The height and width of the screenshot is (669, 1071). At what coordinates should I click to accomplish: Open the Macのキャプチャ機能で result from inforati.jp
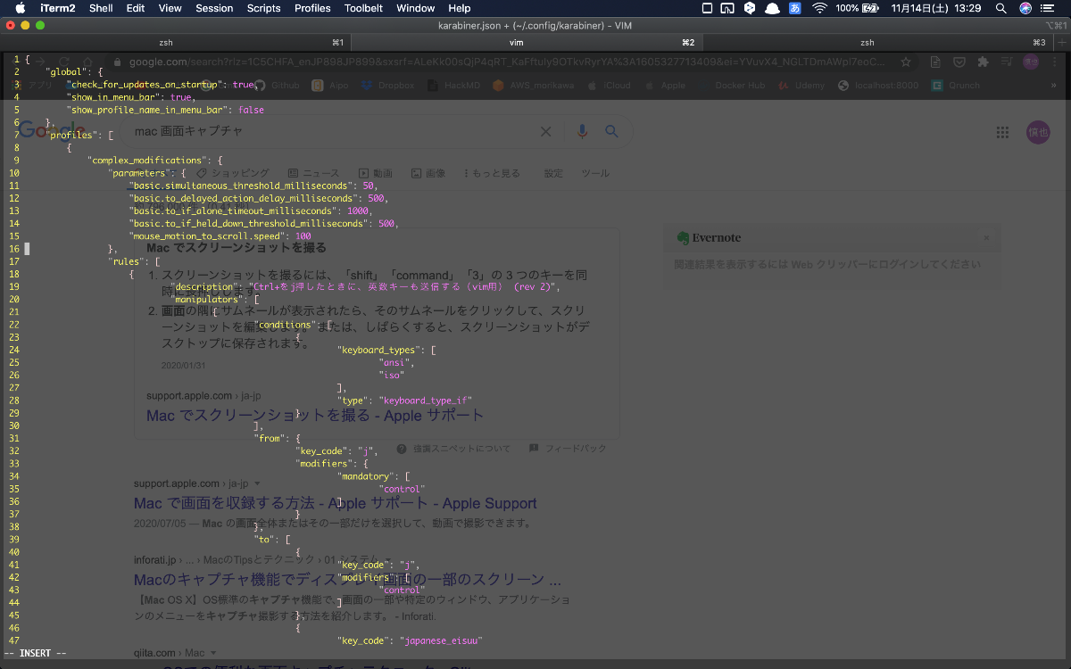click(348, 579)
